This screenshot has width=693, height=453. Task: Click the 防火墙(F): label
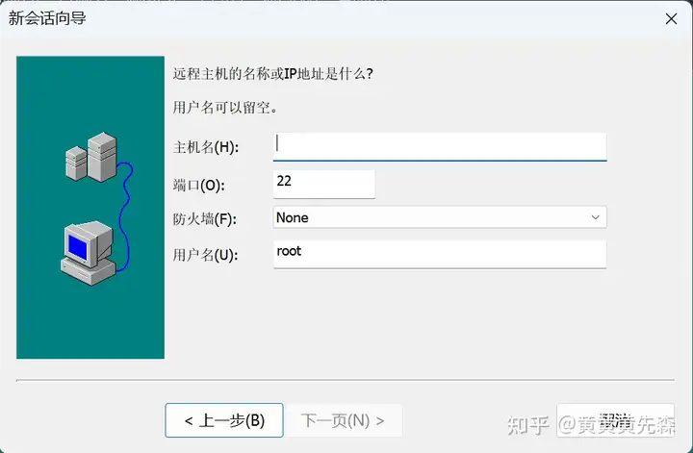pyautogui.click(x=205, y=218)
